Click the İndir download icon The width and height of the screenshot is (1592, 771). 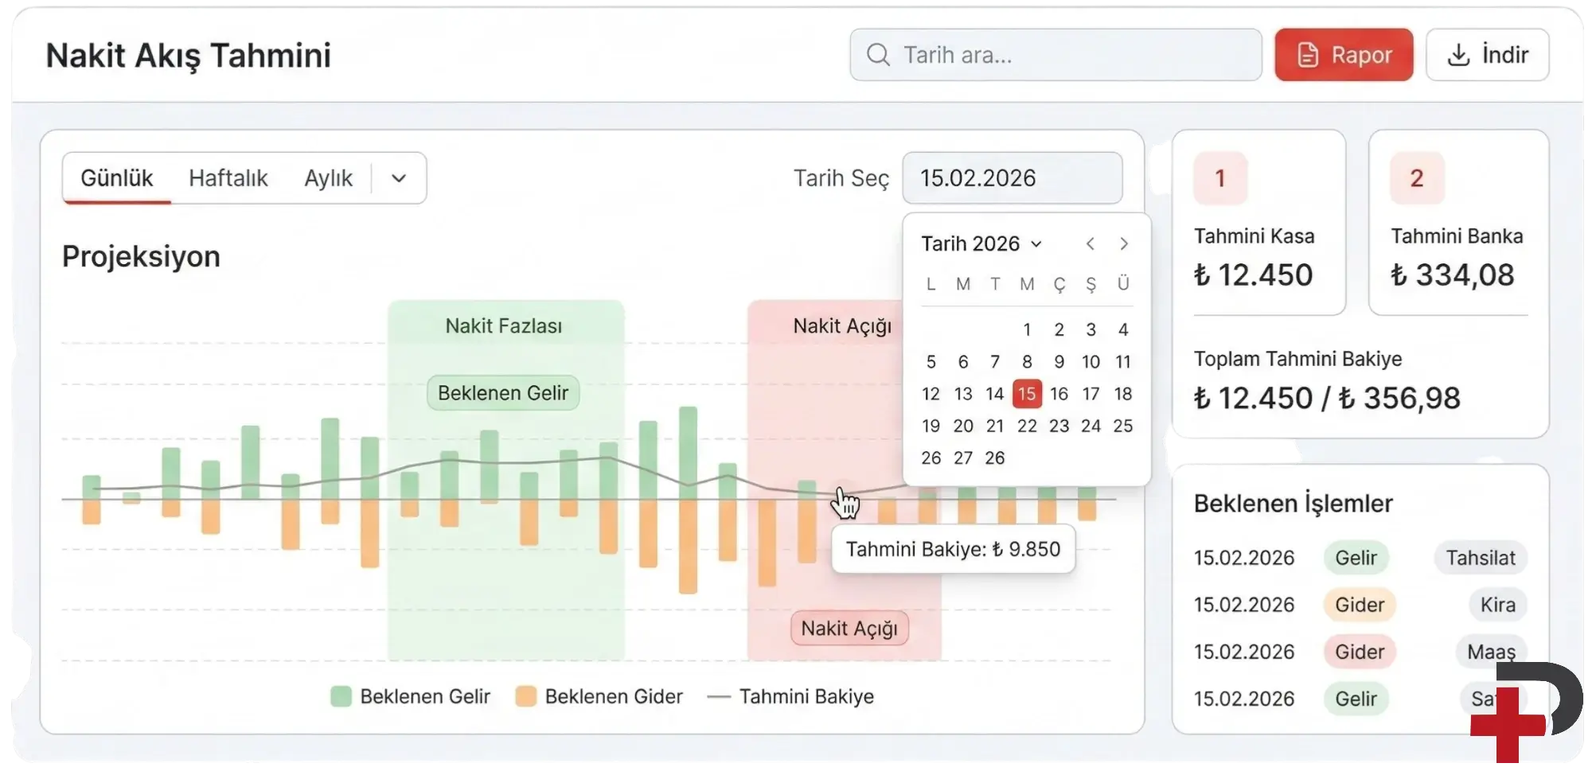pyautogui.click(x=1458, y=55)
